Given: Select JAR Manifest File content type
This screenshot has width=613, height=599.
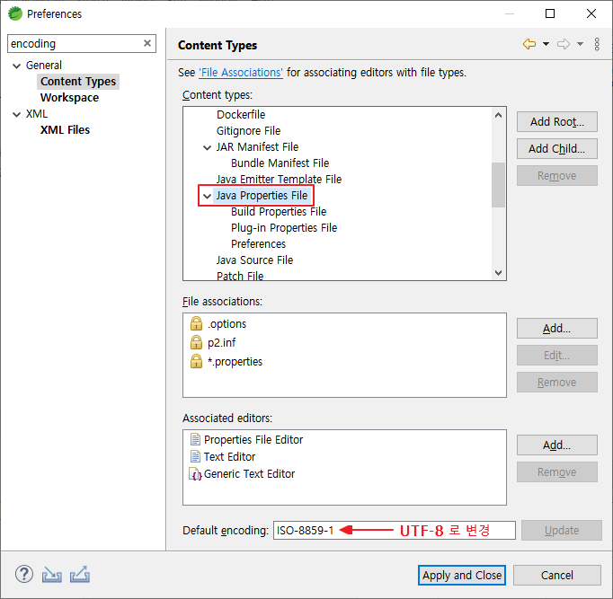Looking at the screenshot, I should pos(257,146).
